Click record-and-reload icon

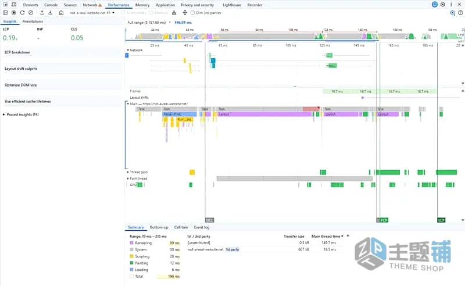click(x=22, y=13)
